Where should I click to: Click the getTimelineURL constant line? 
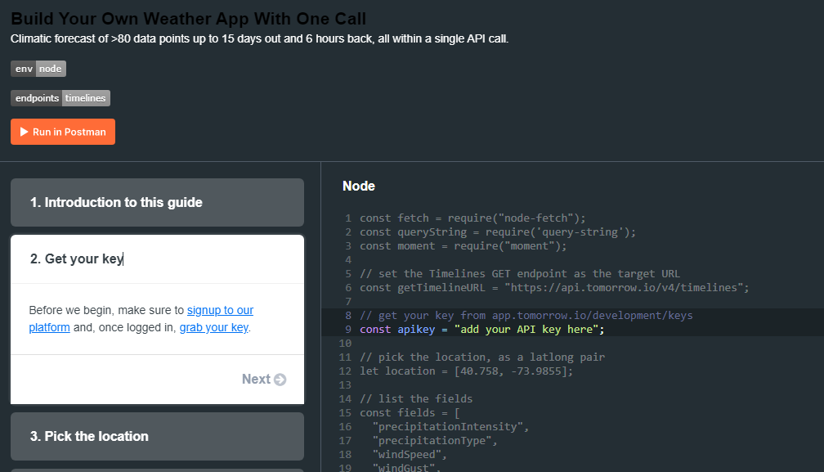(x=554, y=287)
